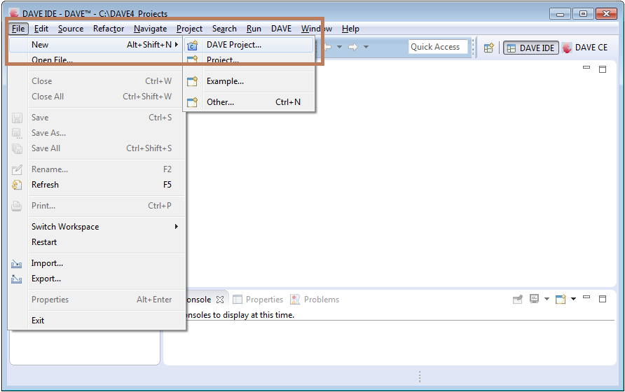625x392 pixels.
Task: Expand the New submenu arrow
Action: [x=176, y=45]
